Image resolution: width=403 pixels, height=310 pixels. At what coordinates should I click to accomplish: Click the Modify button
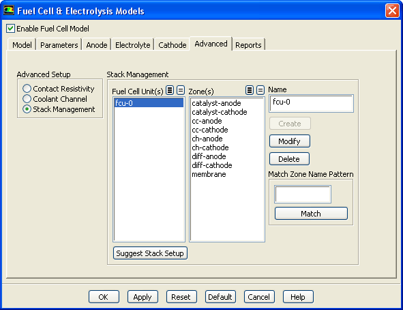pos(290,141)
